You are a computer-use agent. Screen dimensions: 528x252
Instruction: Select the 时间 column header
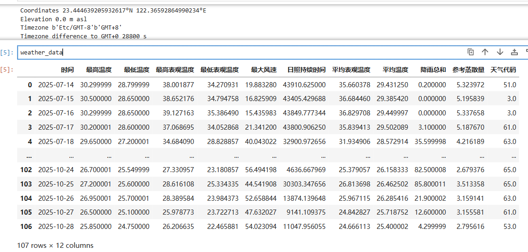pos(67,70)
